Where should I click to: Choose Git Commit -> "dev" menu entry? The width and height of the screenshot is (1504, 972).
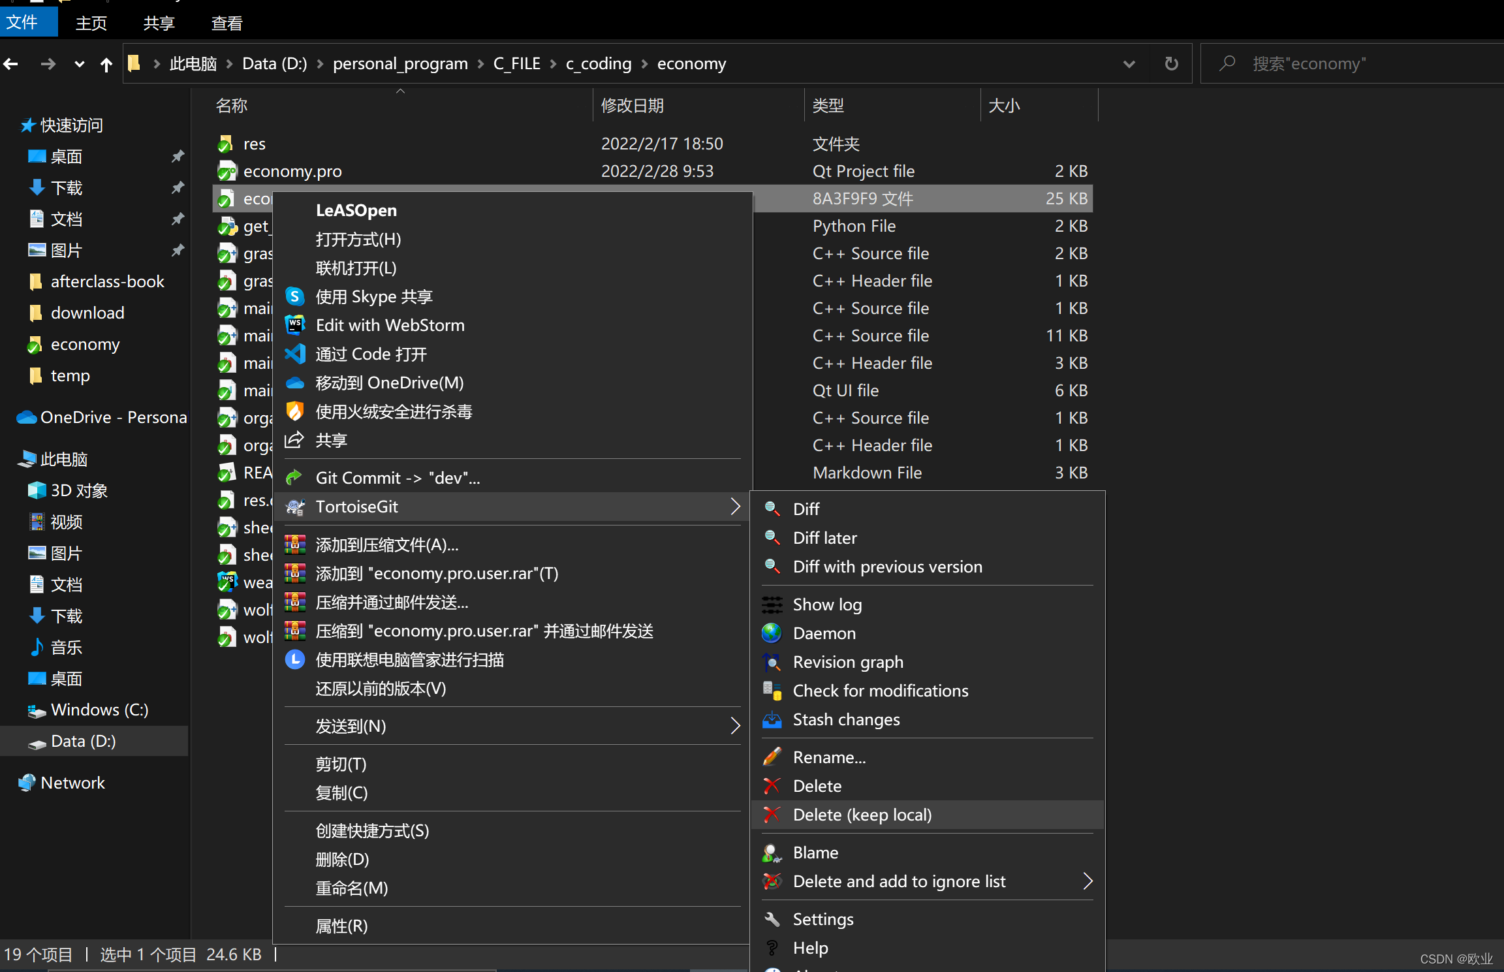click(398, 478)
